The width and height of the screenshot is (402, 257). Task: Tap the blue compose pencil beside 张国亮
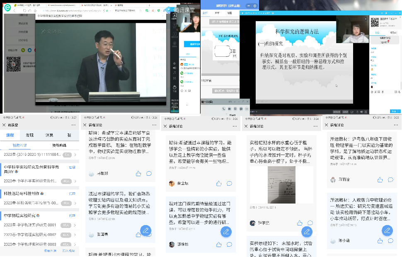click(145, 231)
